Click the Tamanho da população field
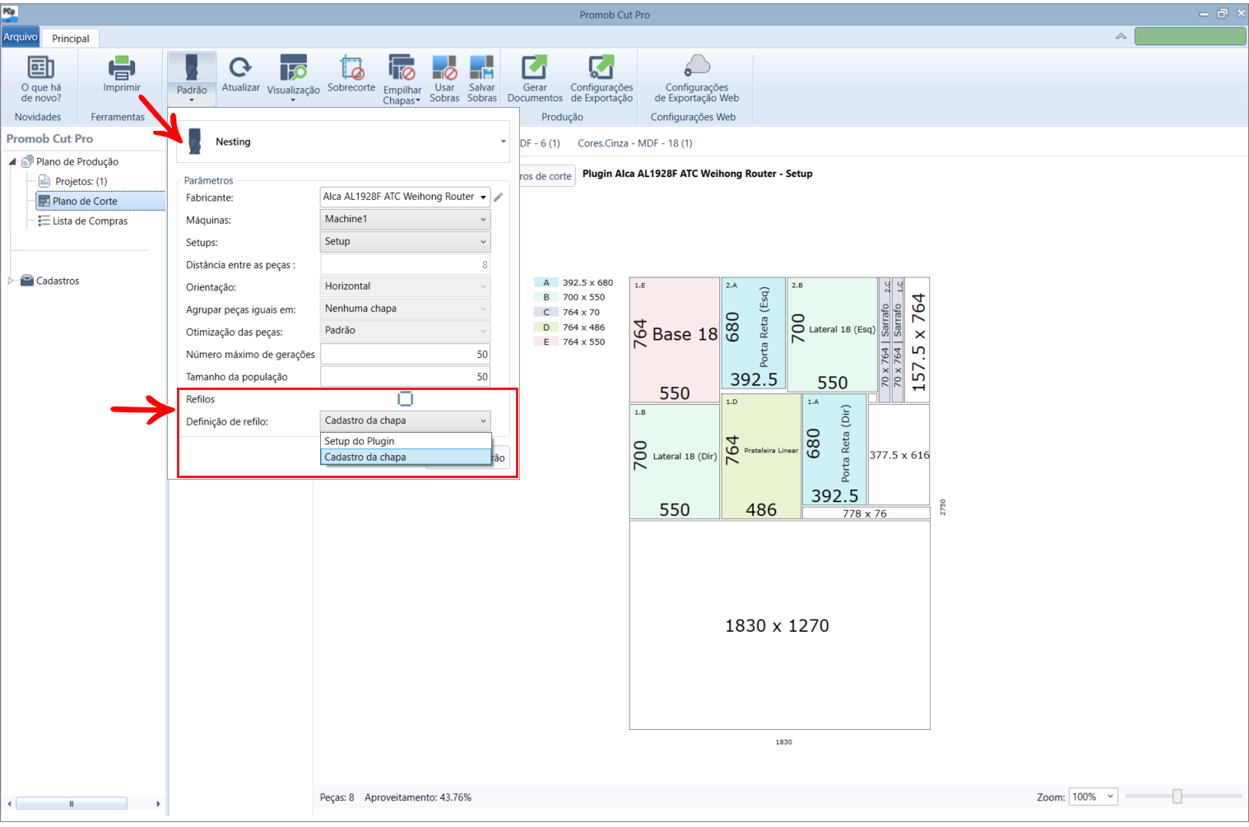Image resolution: width=1249 pixels, height=827 pixels. click(x=405, y=376)
